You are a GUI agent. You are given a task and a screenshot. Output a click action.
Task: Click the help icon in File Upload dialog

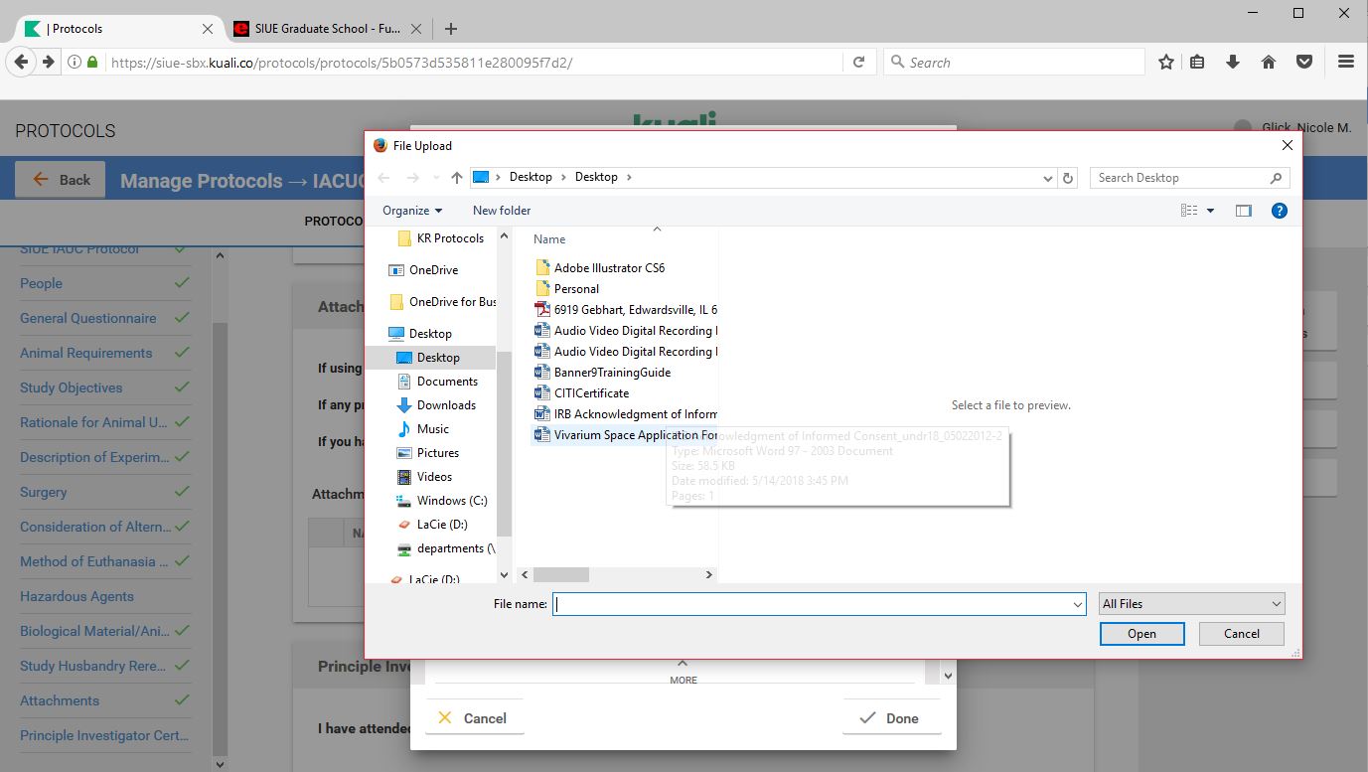[x=1280, y=211]
